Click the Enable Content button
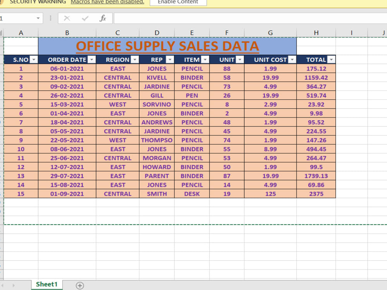The height and width of the screenshot is (290, 387). point(178,2)
